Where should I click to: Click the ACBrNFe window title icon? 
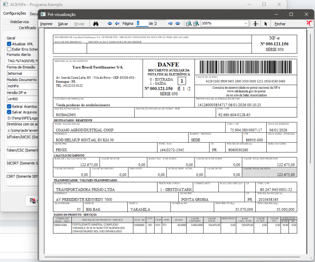click(x=5, y=4)
